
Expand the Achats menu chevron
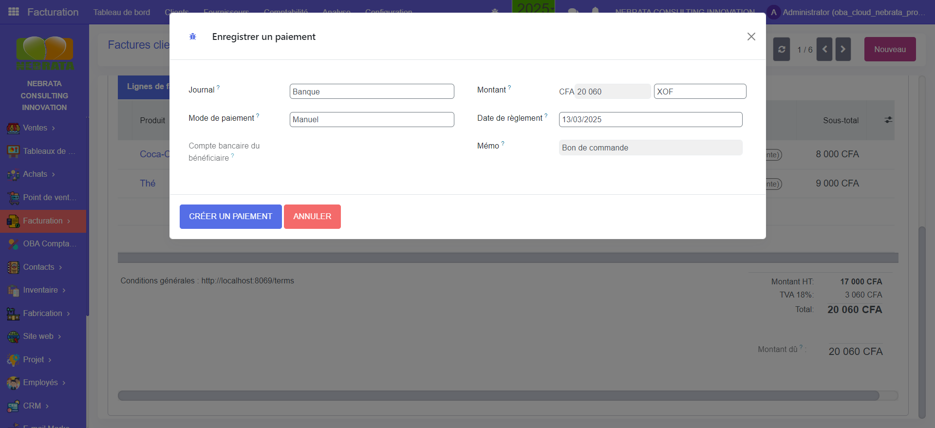[x=54, y=174]
